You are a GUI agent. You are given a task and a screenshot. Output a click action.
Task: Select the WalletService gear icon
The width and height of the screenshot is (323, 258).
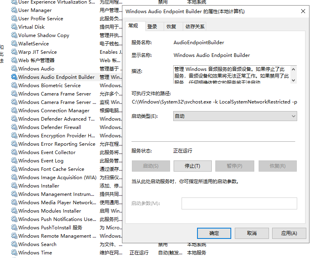click(14, 44)
